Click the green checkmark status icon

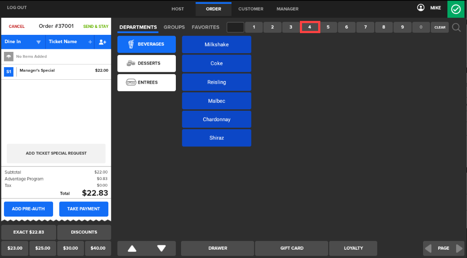coord(456,9)
